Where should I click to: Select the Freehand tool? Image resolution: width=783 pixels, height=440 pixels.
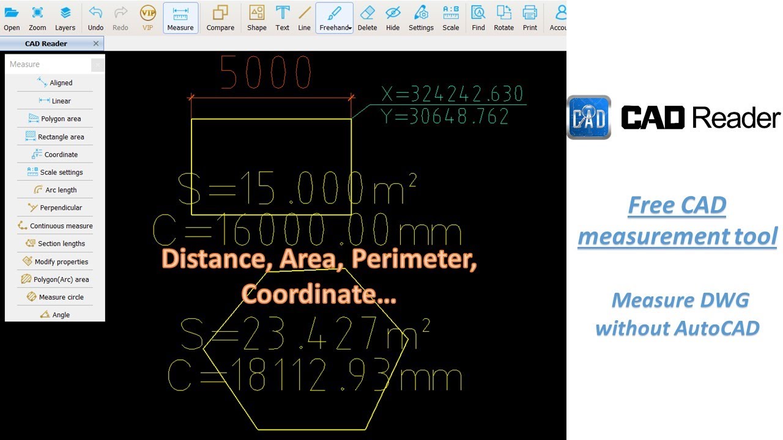point(333,18)
